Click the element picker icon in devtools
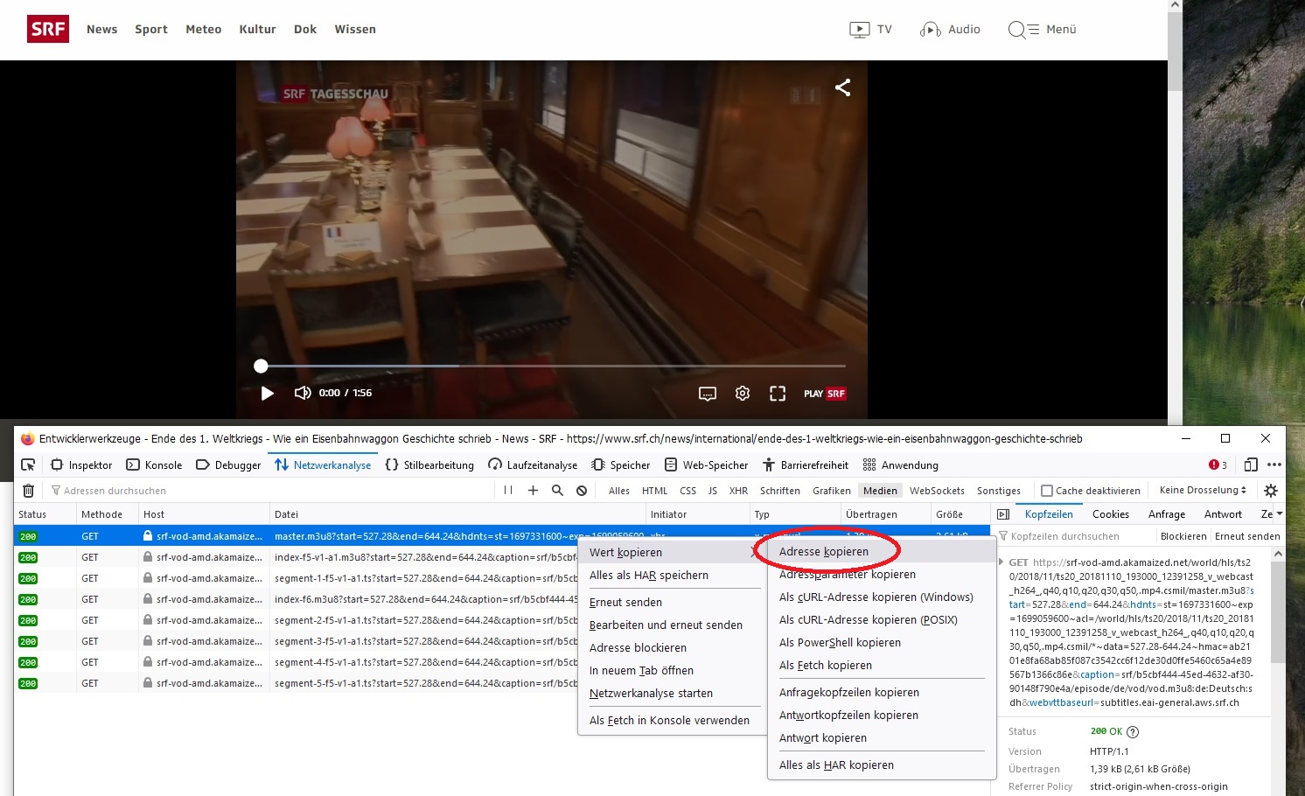Screen dimensions: 1305x796 coord(28,464)
